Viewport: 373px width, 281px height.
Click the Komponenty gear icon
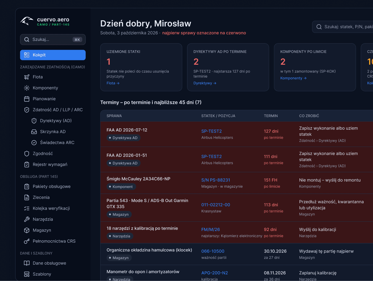click(27, 88)
